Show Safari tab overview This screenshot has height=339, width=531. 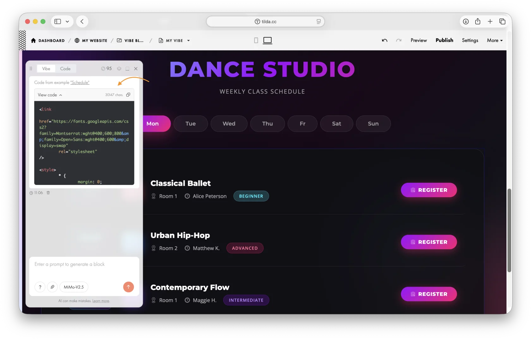click(502, 22)
